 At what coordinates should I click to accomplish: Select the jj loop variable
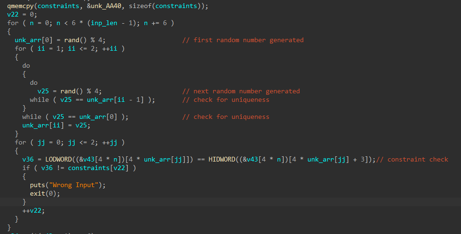pyautogui.click(x=41, y=142)
